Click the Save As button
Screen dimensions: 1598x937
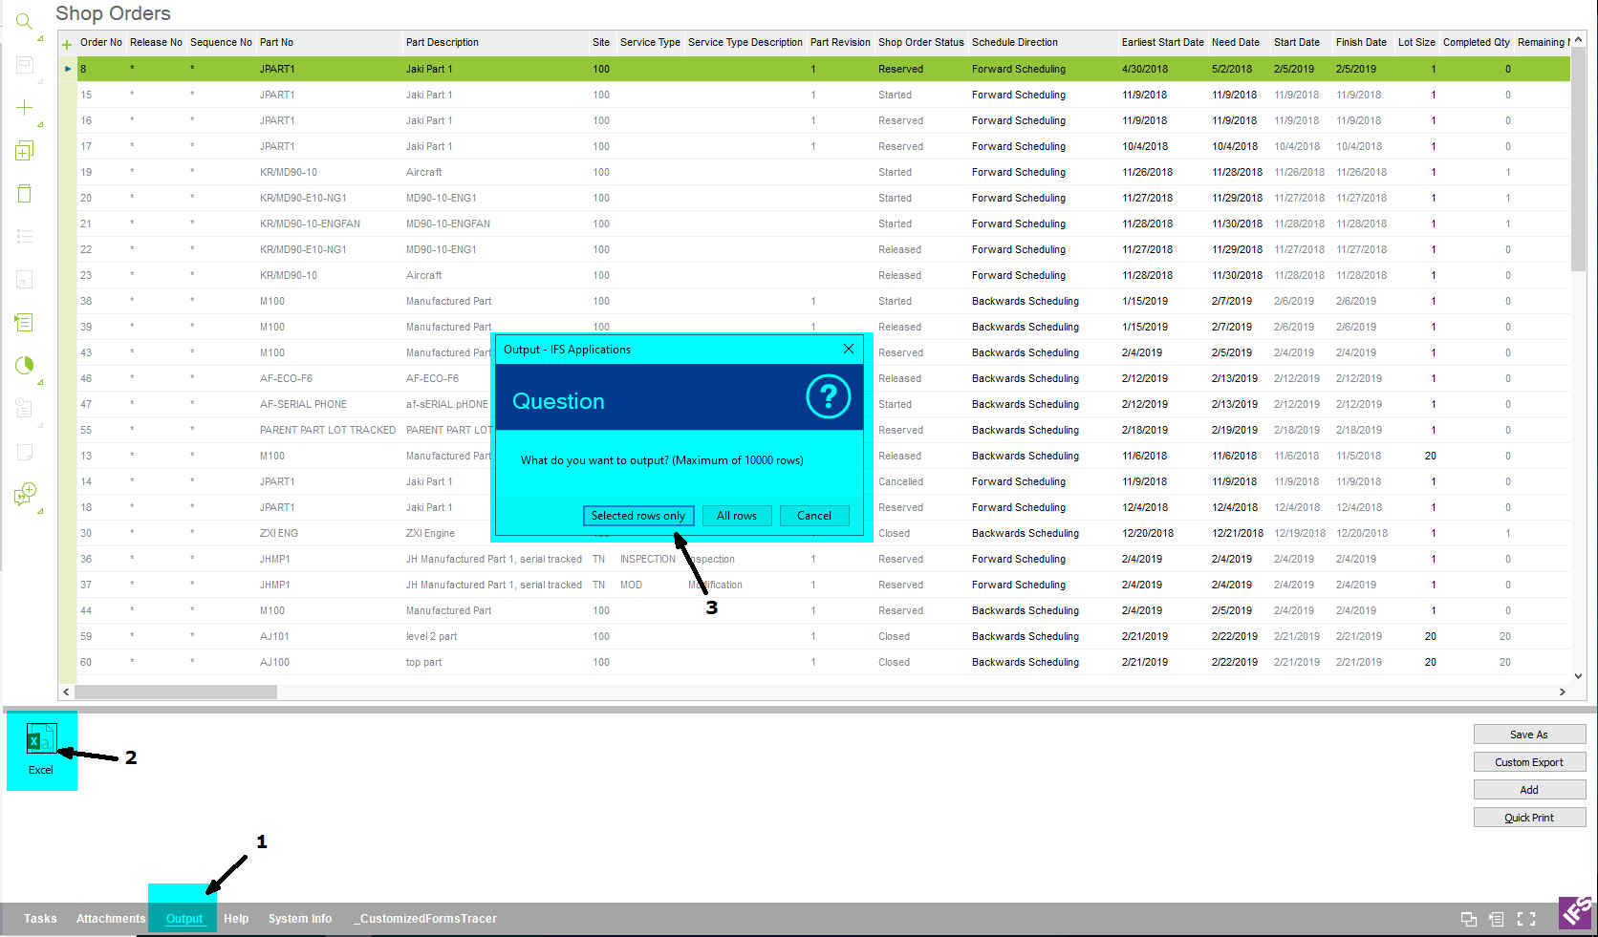1529,735
